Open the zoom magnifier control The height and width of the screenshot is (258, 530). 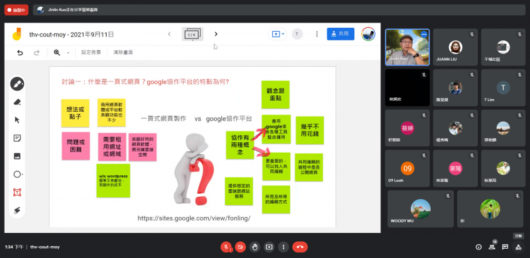click(57, 53)
